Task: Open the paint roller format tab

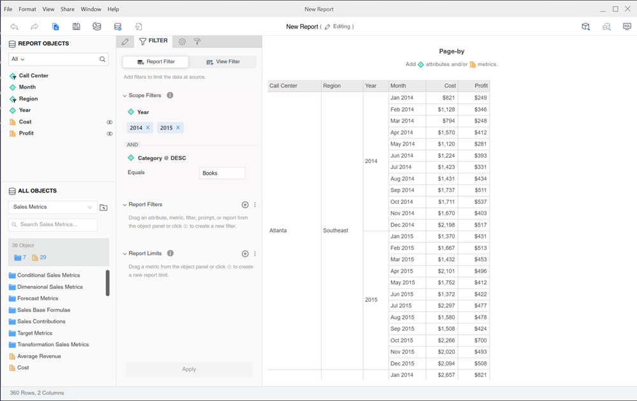Action: [x=197, y=41]
